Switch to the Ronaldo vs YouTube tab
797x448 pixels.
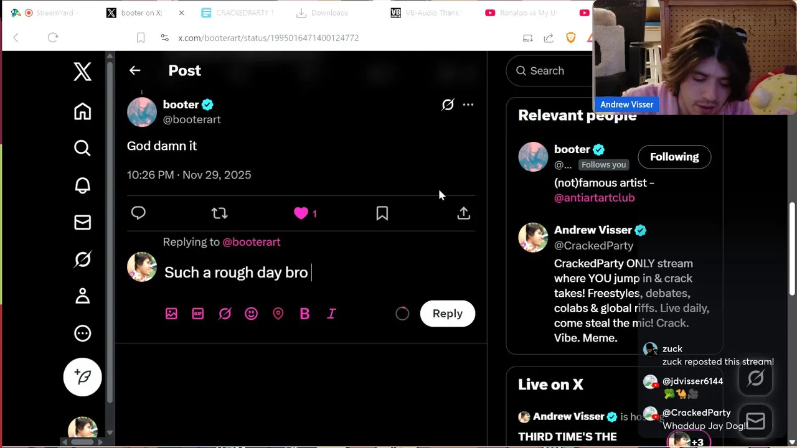pos(522,12)
